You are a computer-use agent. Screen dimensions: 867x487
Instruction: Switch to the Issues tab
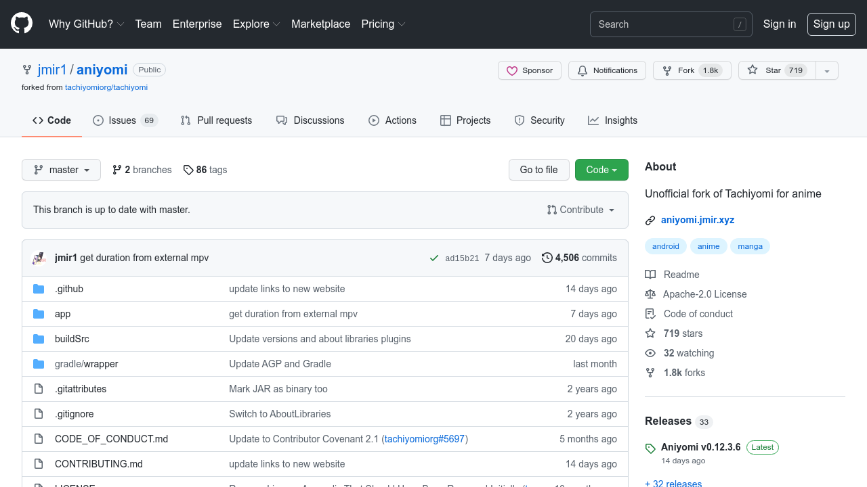point(125,120)
